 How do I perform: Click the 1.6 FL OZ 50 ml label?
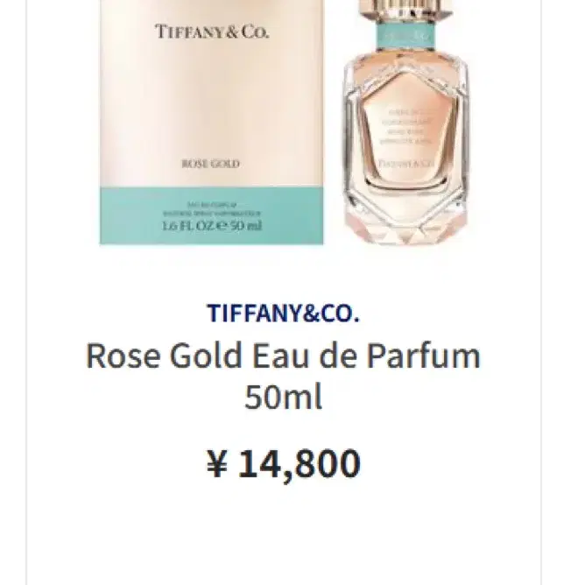(212, 226)
